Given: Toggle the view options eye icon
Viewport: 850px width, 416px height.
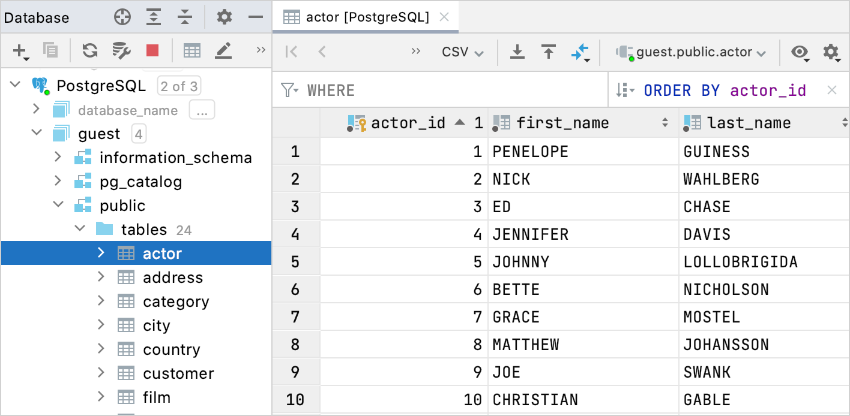Looking at the screenshot, I should pyautogui.click(x=800, y=52).
